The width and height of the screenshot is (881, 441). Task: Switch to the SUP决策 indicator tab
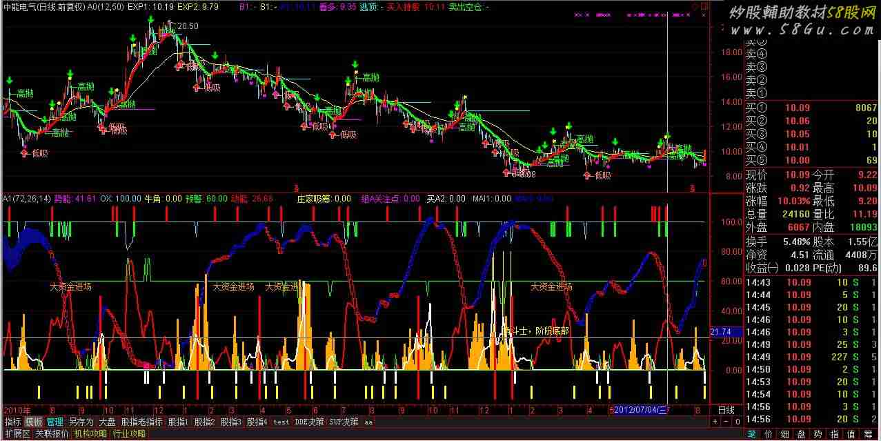343,422
